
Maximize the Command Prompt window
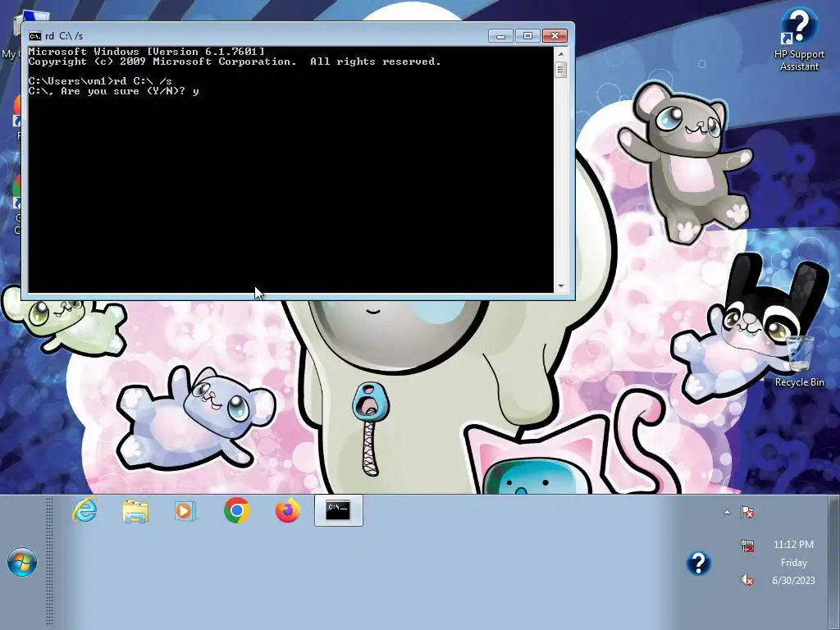click(527, 36)
